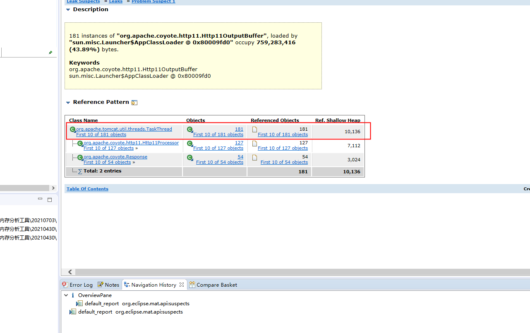The height and width of the screenshot is (333, 530).
Task: Click the default_report report icon under OverviewPane
Action: coord(79,303)
